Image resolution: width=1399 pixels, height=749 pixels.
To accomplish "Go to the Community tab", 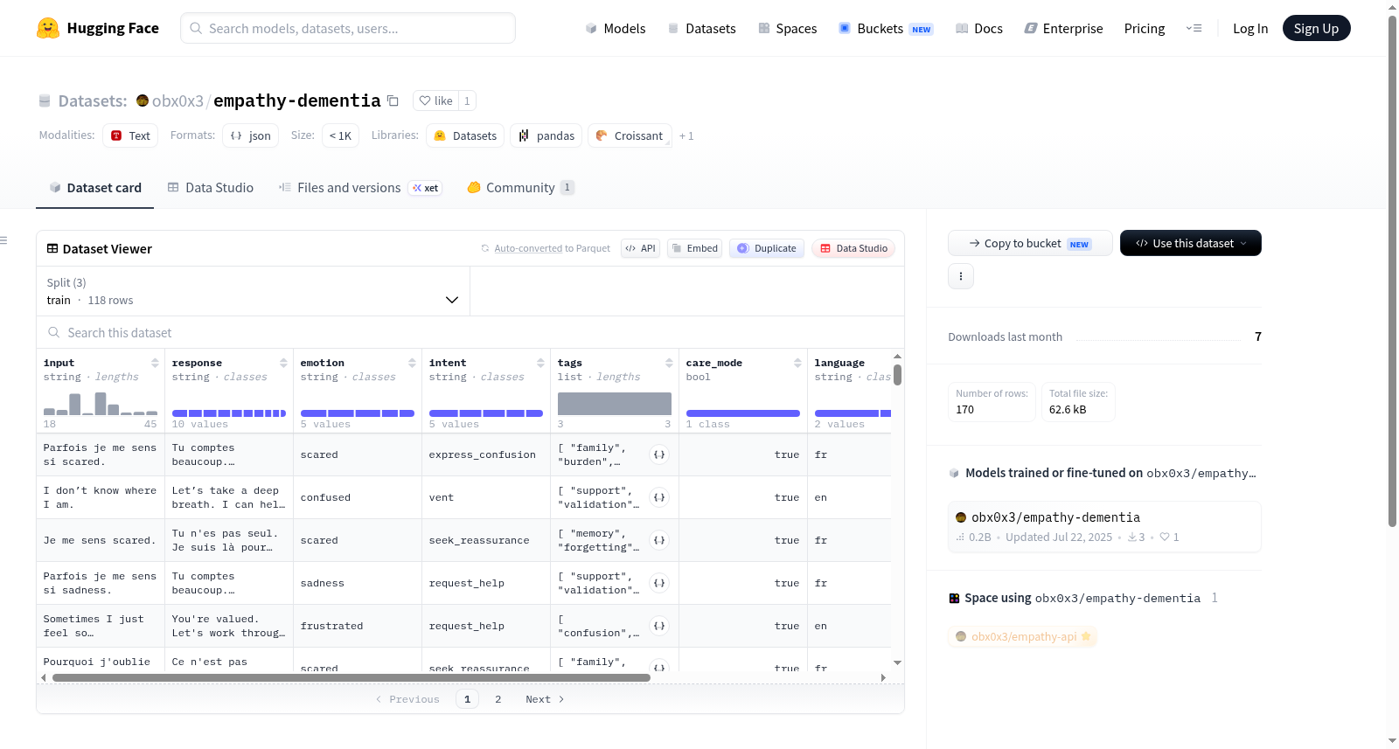I will coord(521,188).
